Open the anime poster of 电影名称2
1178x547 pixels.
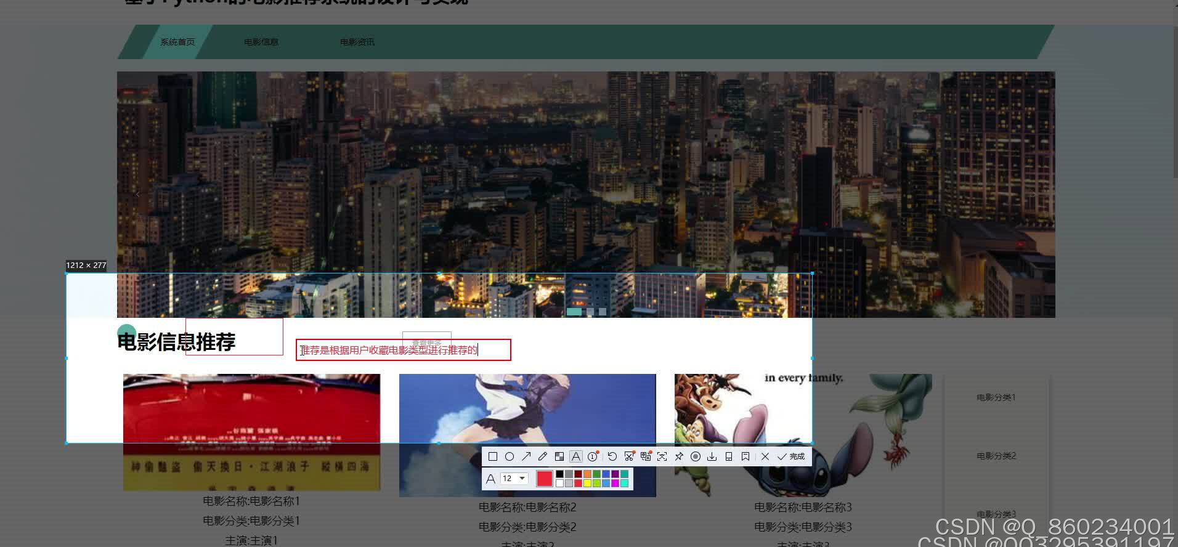click(x=527, y=435)
